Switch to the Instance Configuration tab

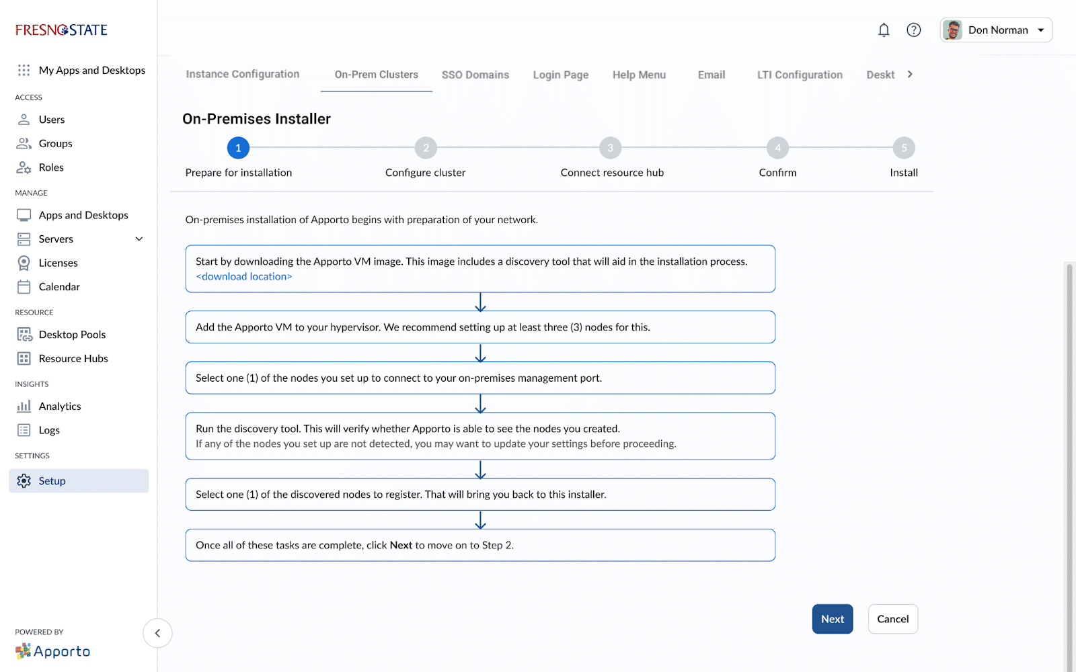[242, 74]
